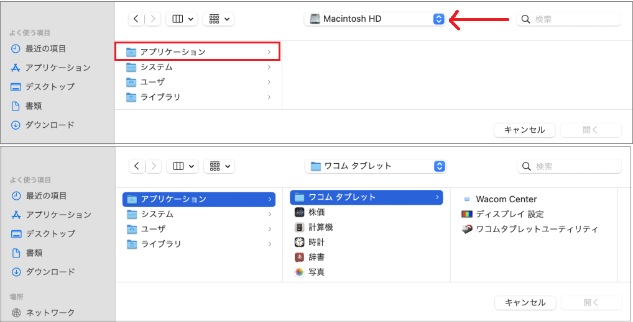Select sidebar アプリケーション in Macintosh HD dialog
This screenshot has width=633, height=322.
[50, 68]
